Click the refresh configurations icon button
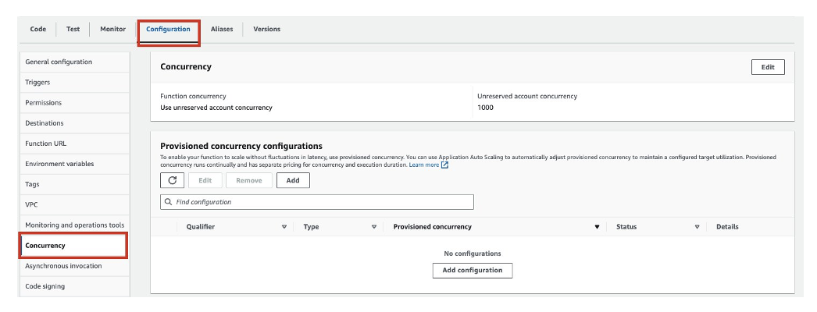The height and width of the screenshot is (312, 817). pyautogui.click(x=172, y=180)
